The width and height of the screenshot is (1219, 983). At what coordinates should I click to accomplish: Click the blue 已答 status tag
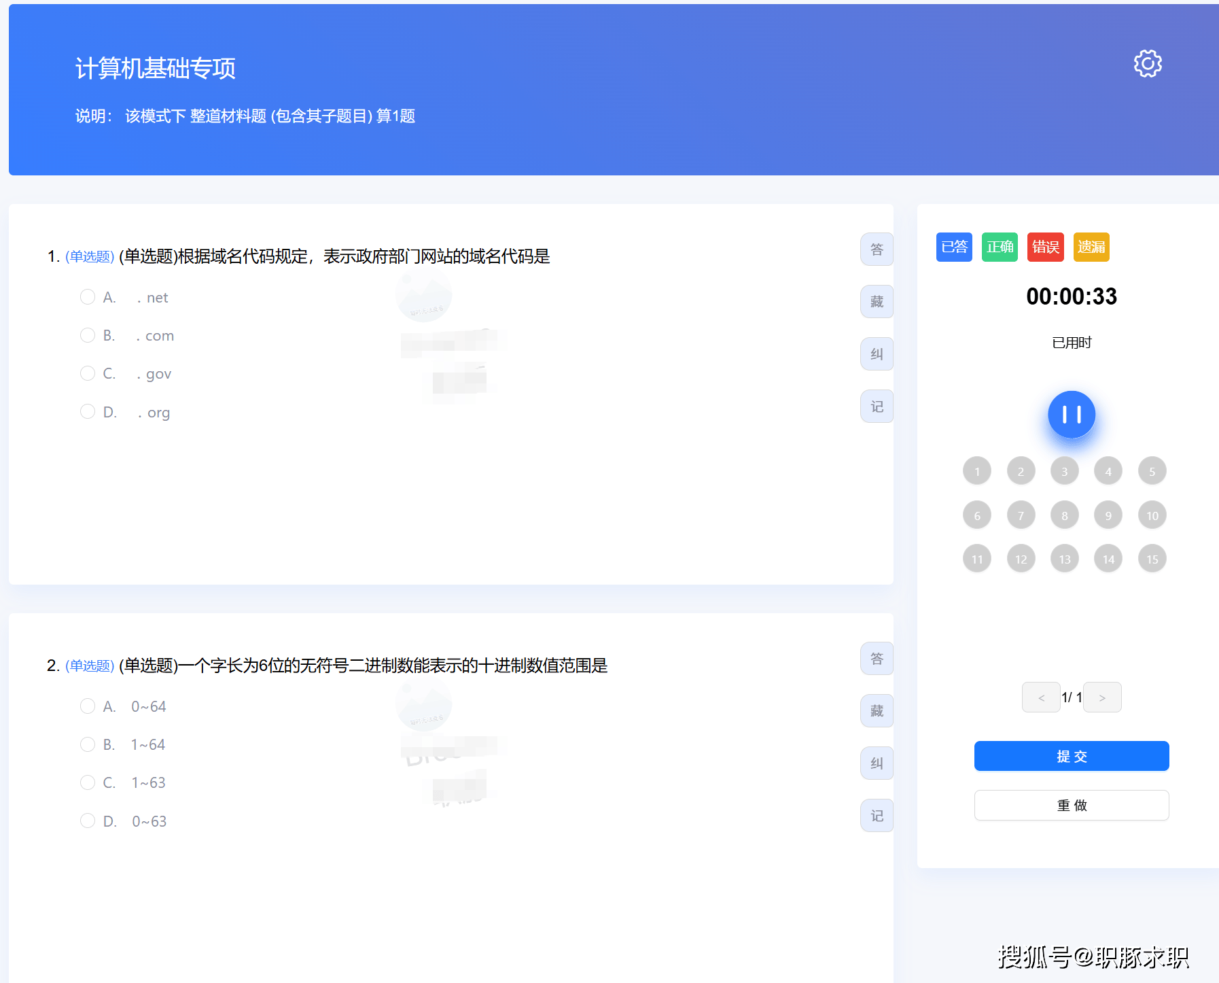pyautogui.click(x=954, y=247)
